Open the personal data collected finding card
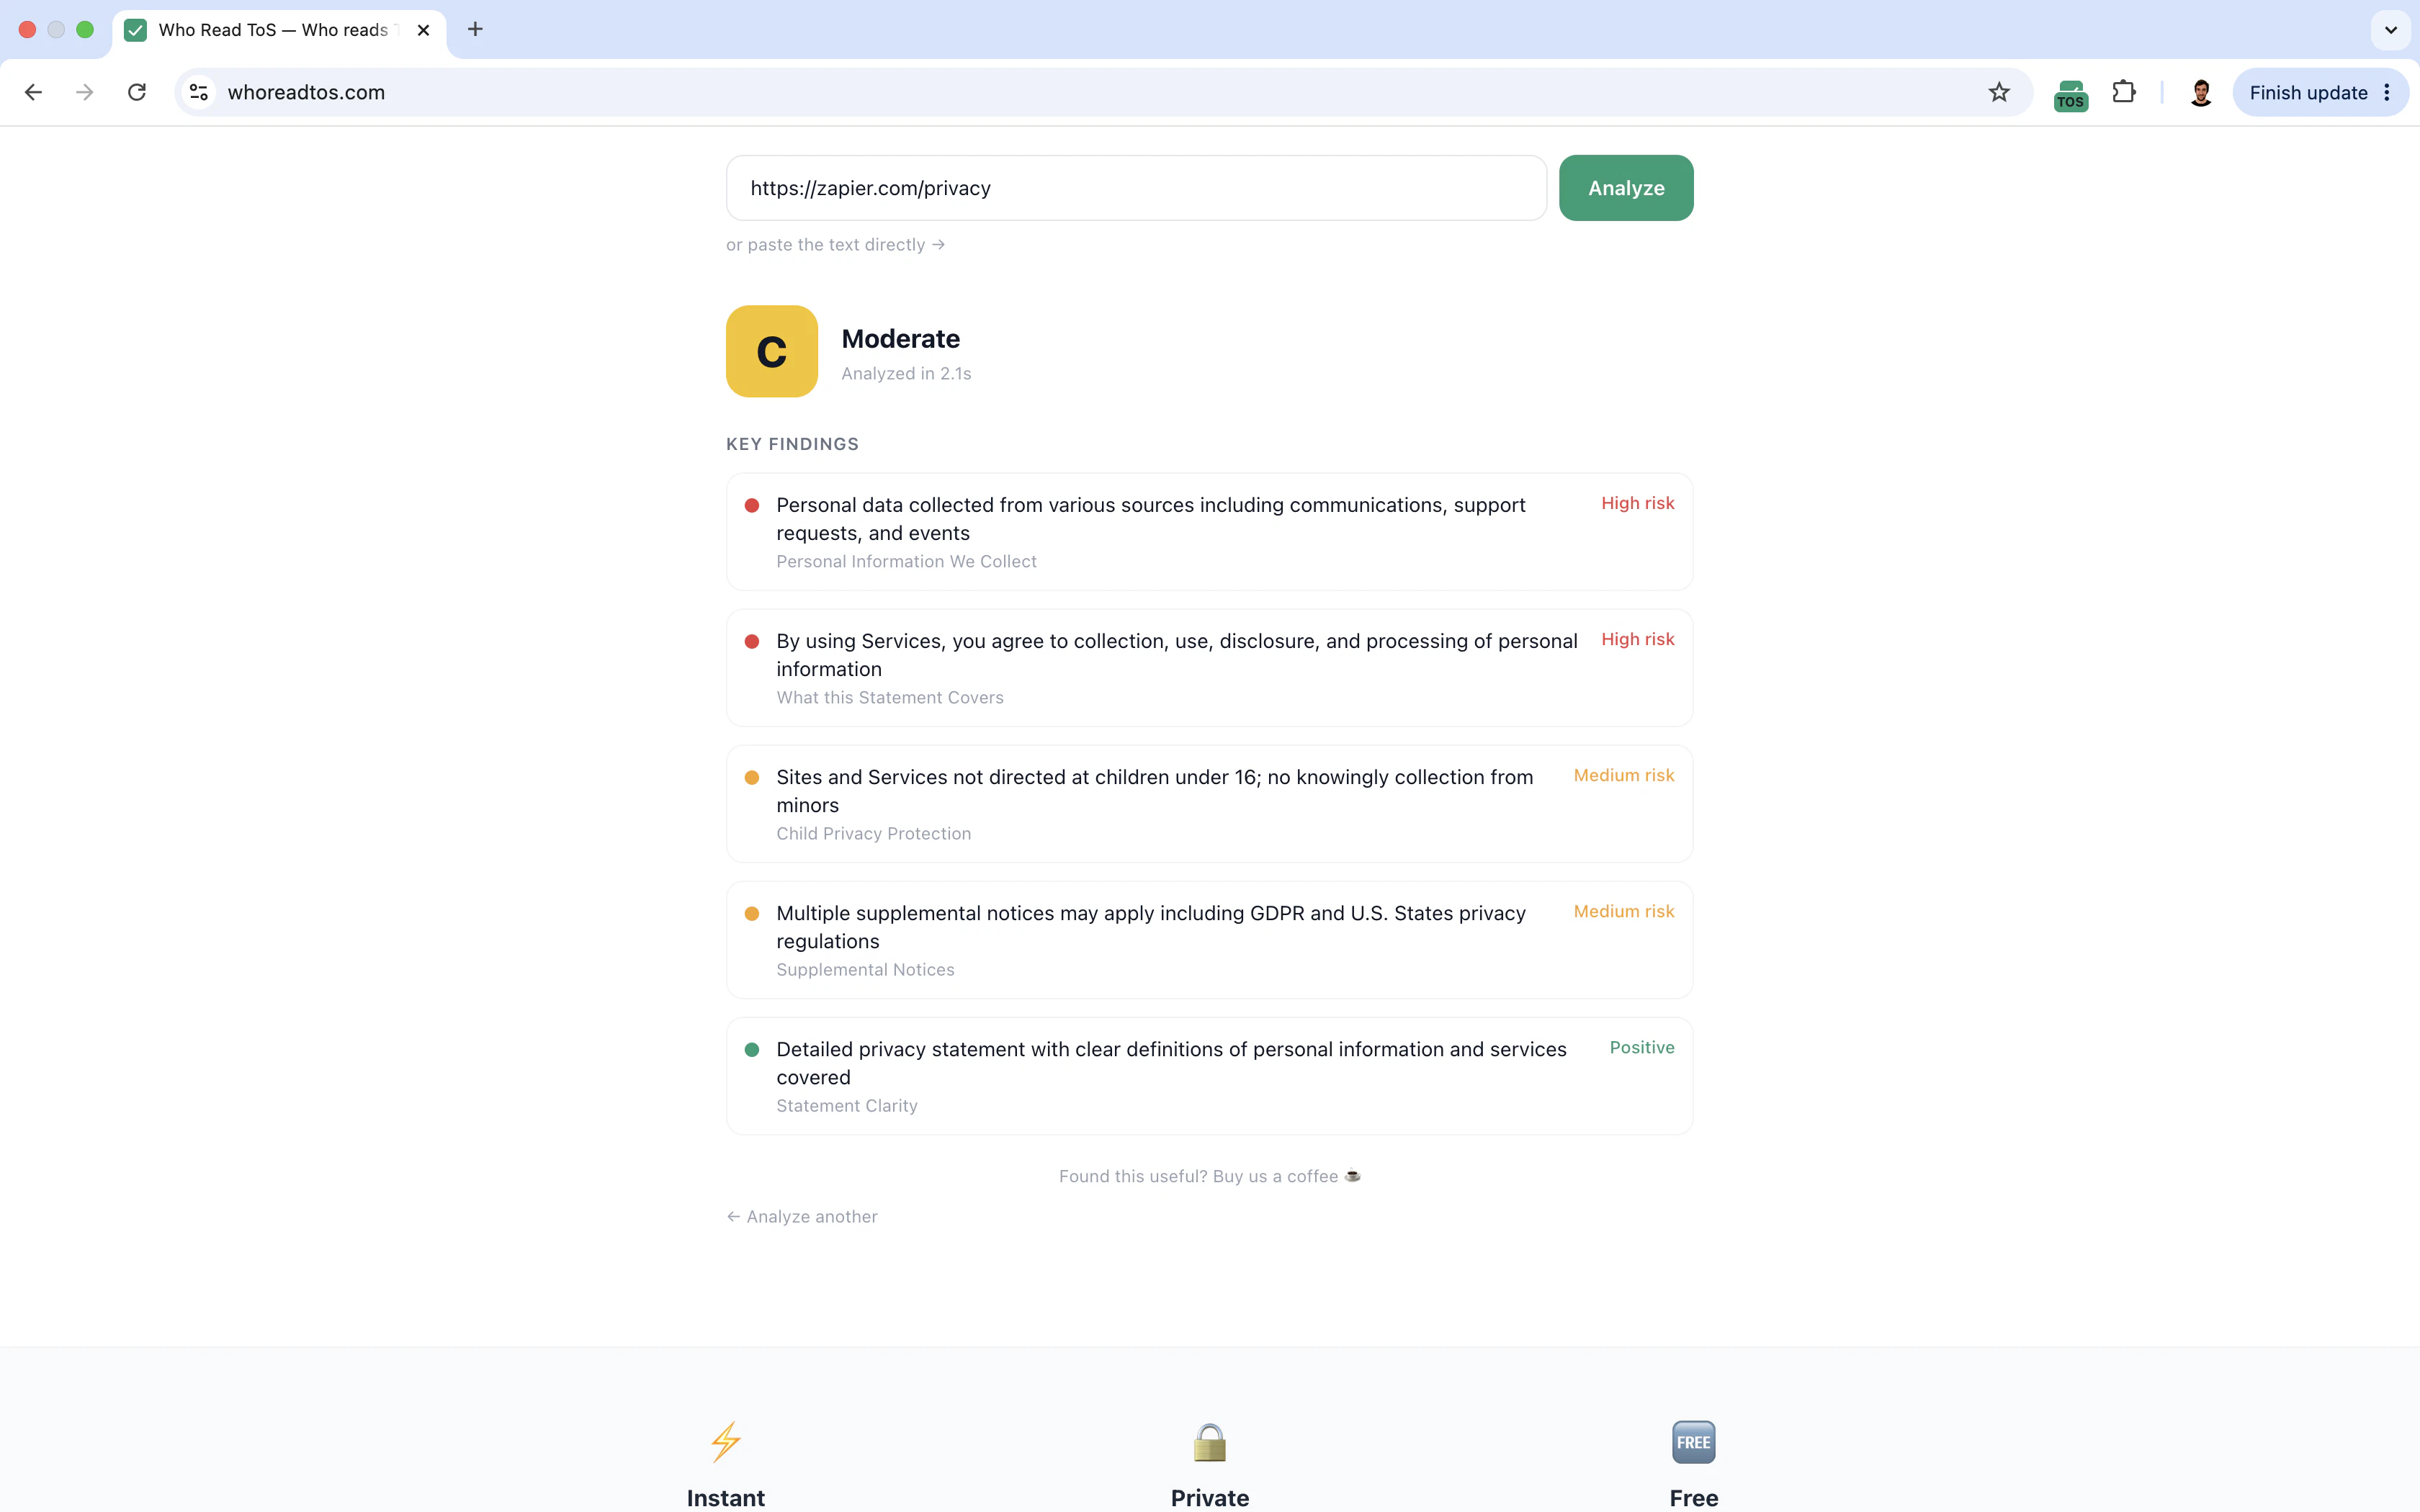This screenshot has width=2420, height=1512. pos(1210,532)
